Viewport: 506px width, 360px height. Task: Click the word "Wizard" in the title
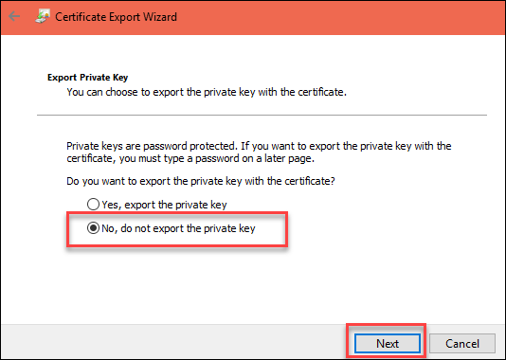[160, 17]
